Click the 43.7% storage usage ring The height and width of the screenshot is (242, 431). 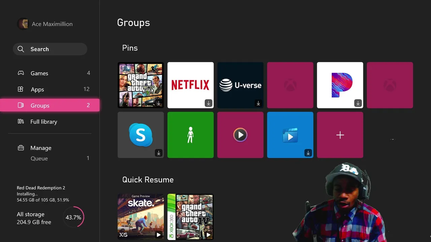pyautogui.click(x=73, y=217)
